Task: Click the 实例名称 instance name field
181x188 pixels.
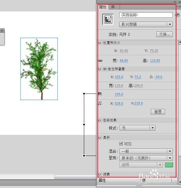Action: [x=146, y=15]
